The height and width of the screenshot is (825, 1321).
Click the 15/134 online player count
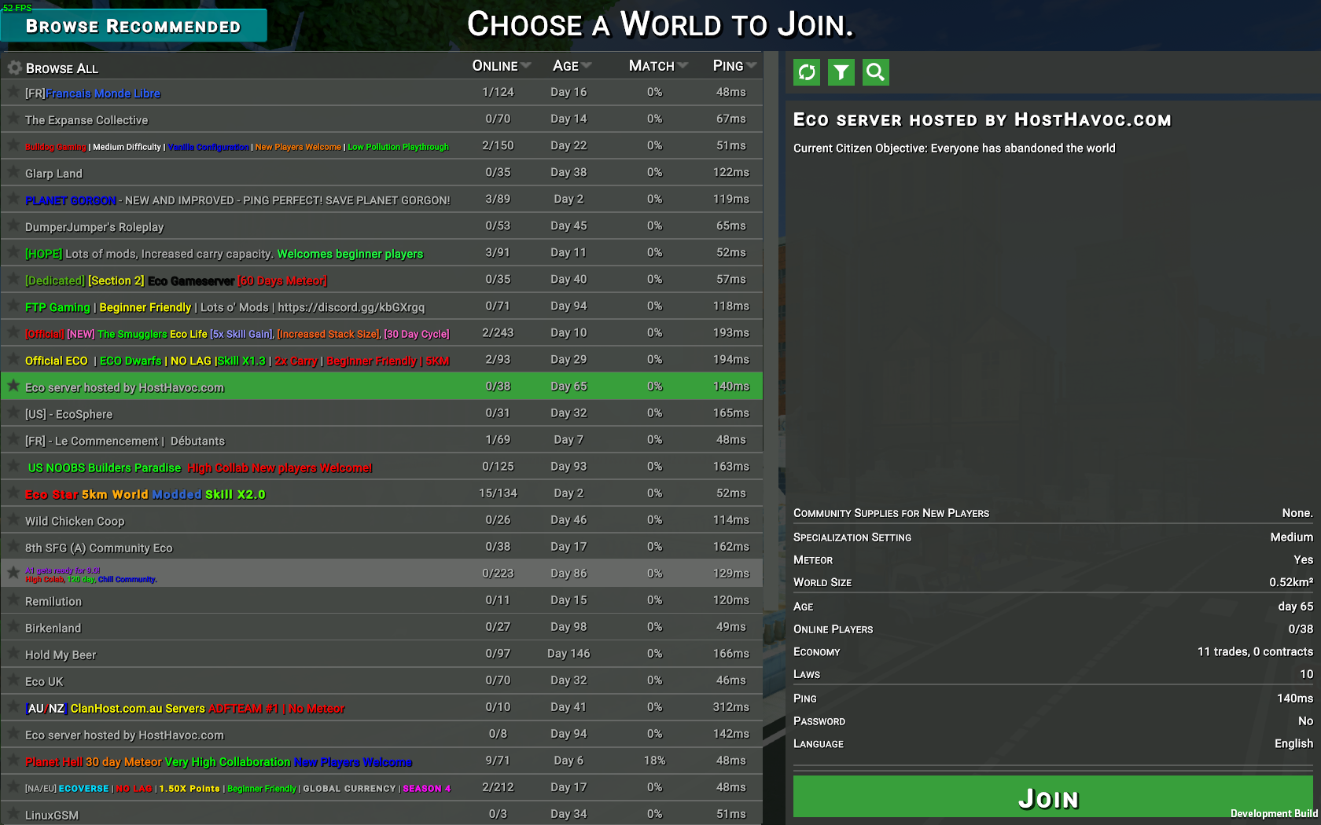pos(498,493)
